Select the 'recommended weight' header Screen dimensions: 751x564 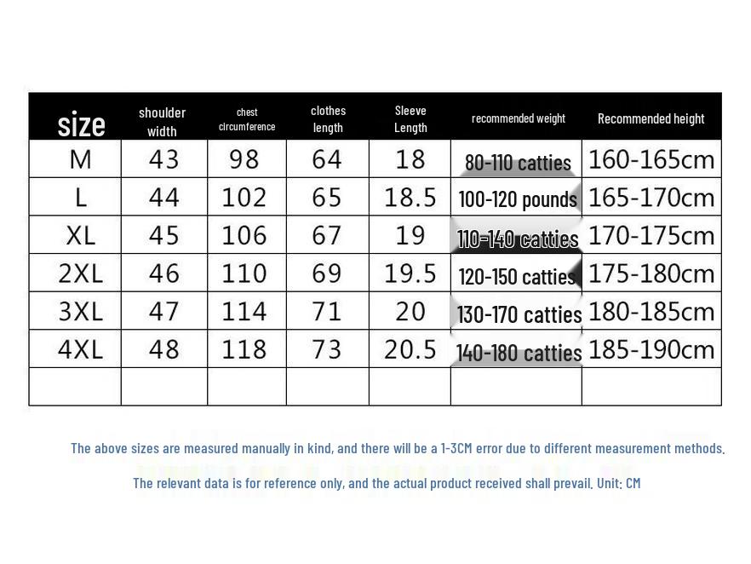519,118
